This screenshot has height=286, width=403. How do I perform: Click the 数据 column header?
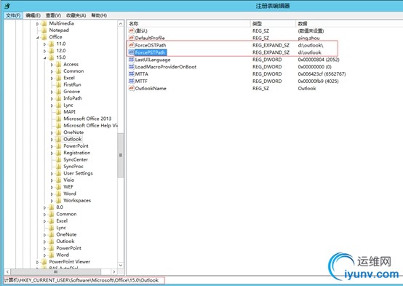tap(349, 24)
